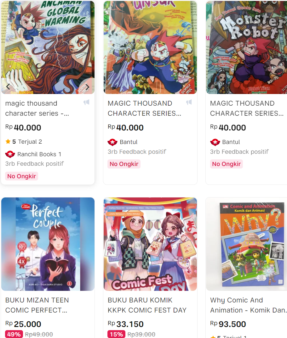Click the Monster Robot book cover image

(246, 47)
